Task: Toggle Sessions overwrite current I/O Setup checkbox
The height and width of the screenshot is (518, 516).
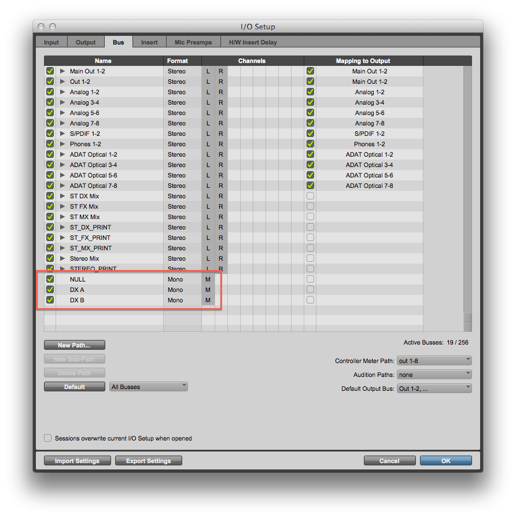Action: (48, 438)
